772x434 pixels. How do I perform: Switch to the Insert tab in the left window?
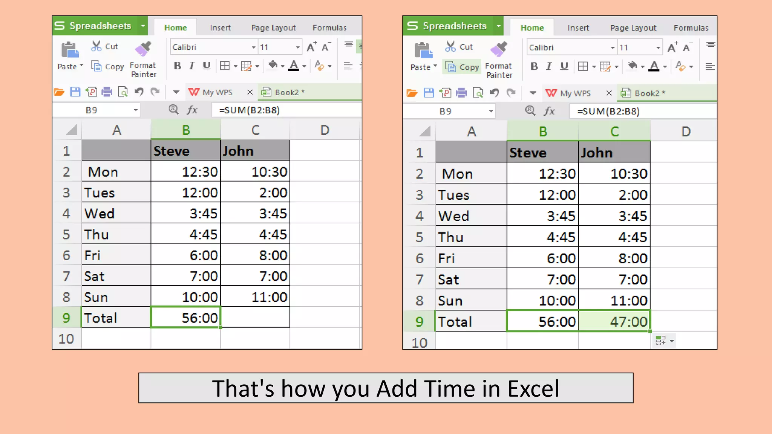coord(220,28)
